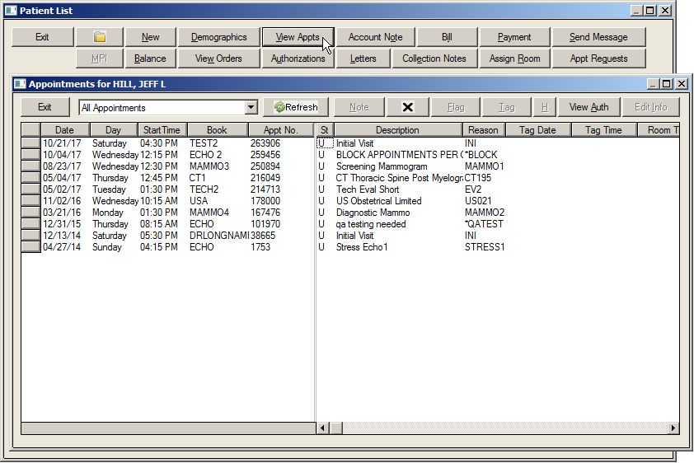Open Authorizations from the toolbar
The width and height of the screenshot is (694, 463).
[298, 58]
